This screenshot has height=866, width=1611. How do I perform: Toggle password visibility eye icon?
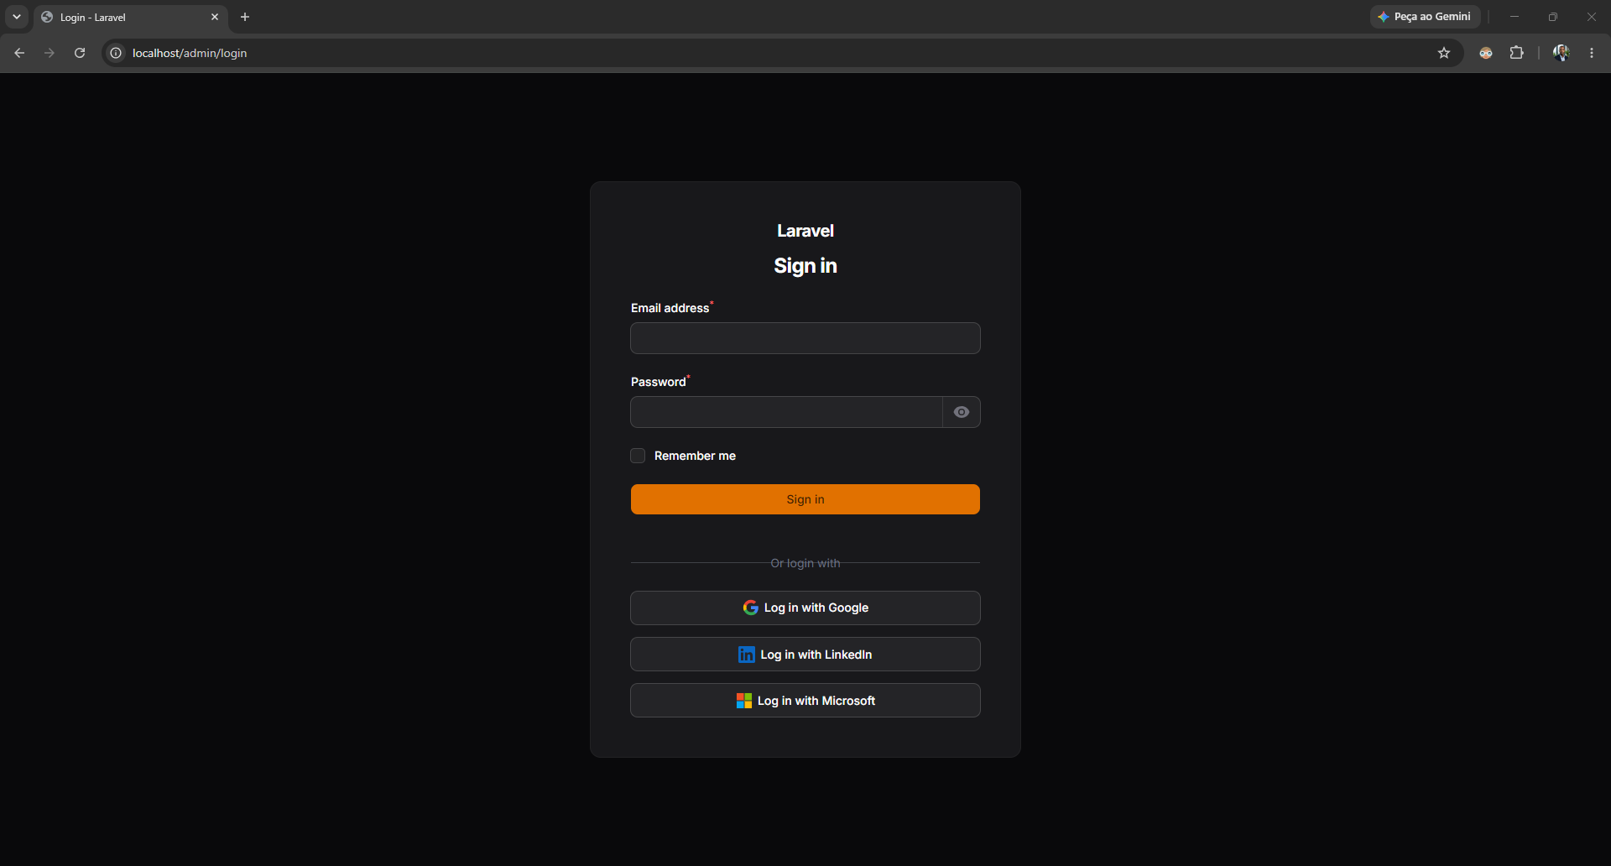(962, 412)
